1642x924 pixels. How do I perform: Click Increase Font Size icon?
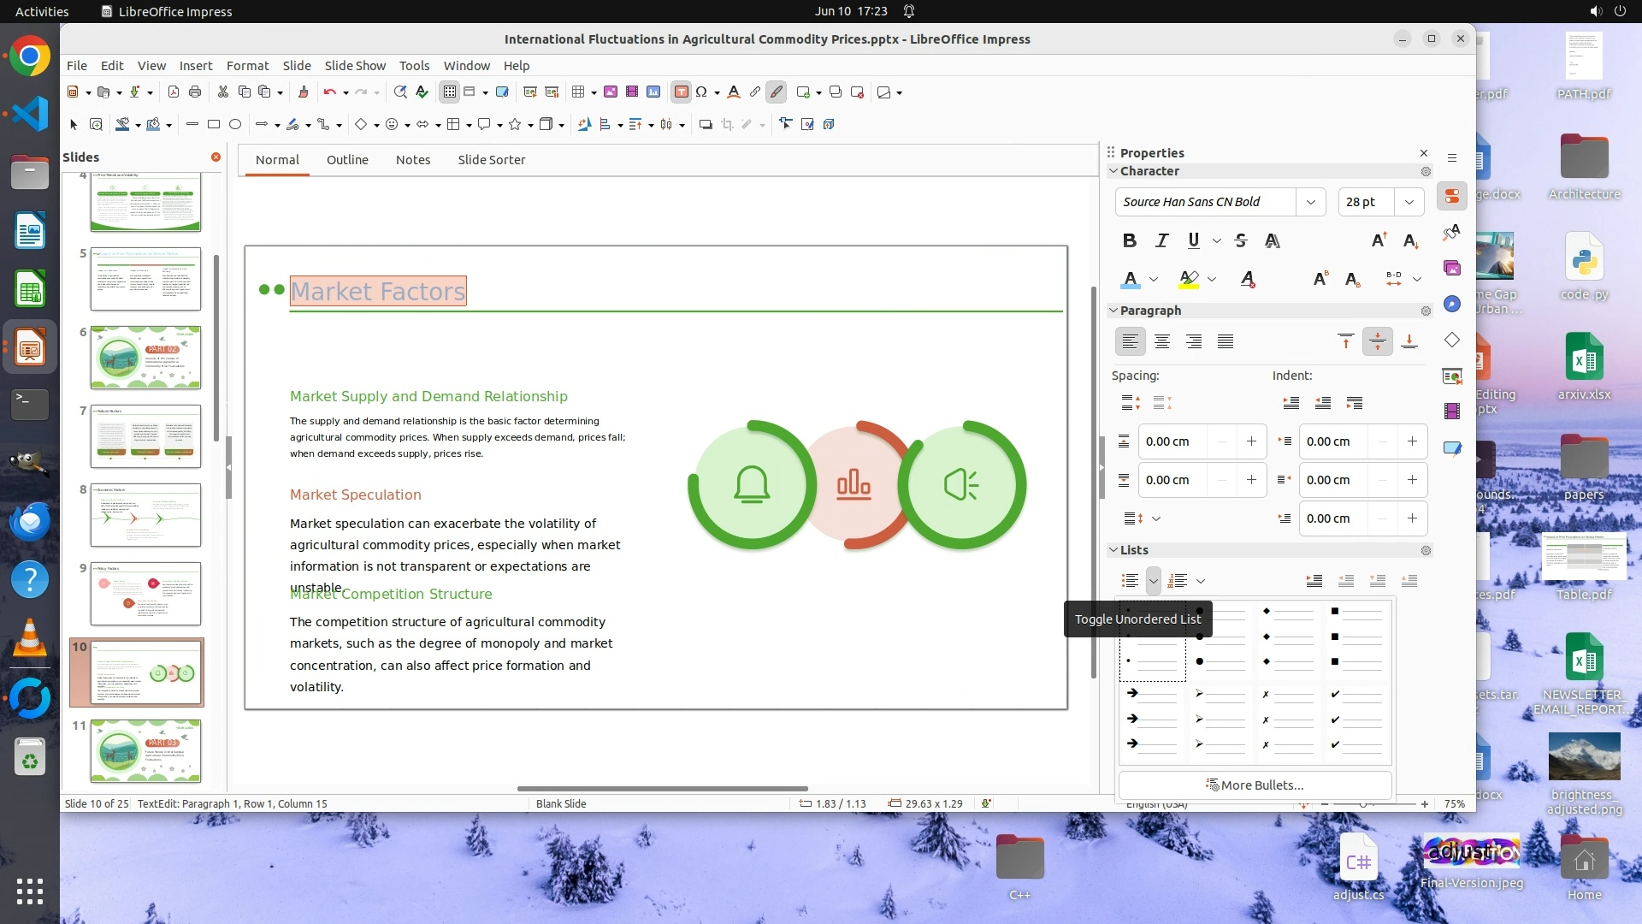(x=1379, y=240)
